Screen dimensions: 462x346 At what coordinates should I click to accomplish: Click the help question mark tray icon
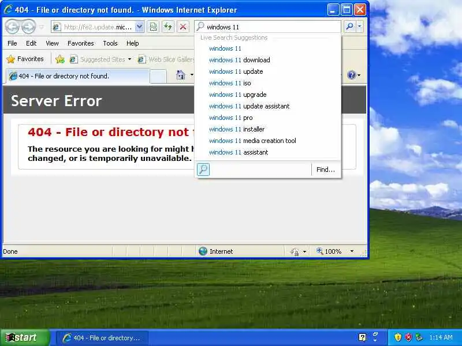[363, 337]
